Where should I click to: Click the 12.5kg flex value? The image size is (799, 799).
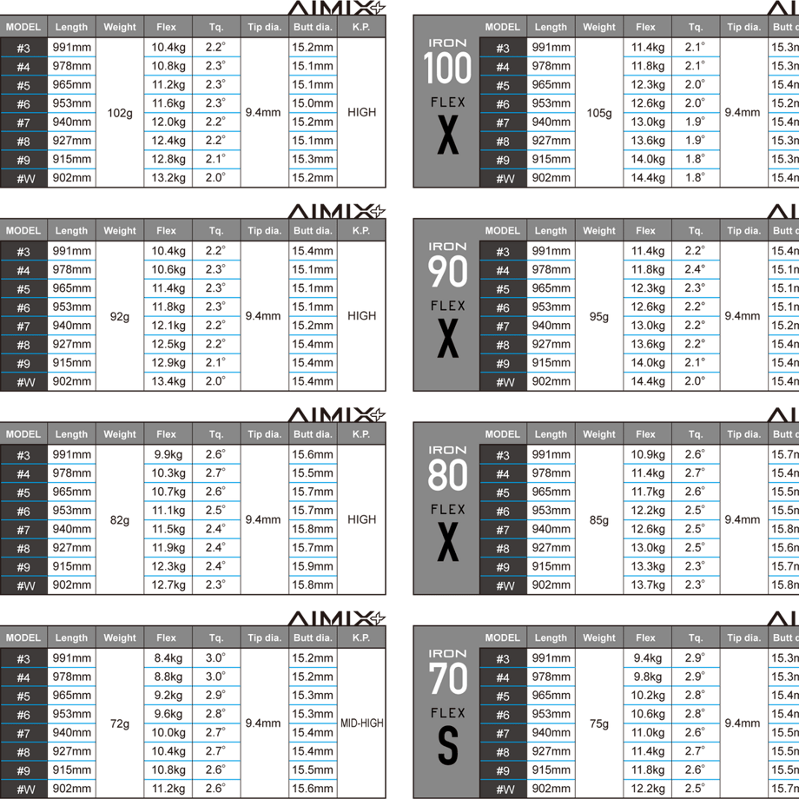[168, 345]
